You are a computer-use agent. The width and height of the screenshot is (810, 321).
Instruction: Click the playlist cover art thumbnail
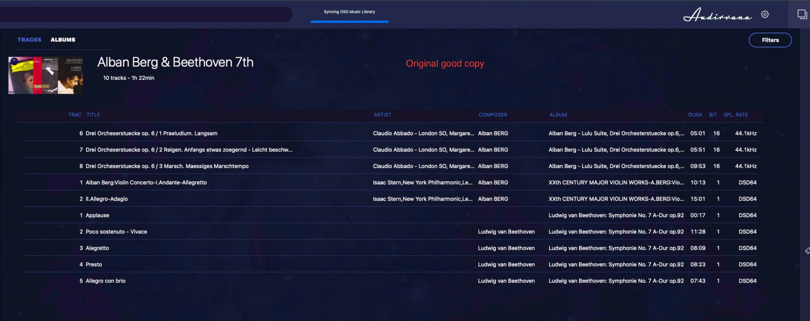(x=46, y=76)
